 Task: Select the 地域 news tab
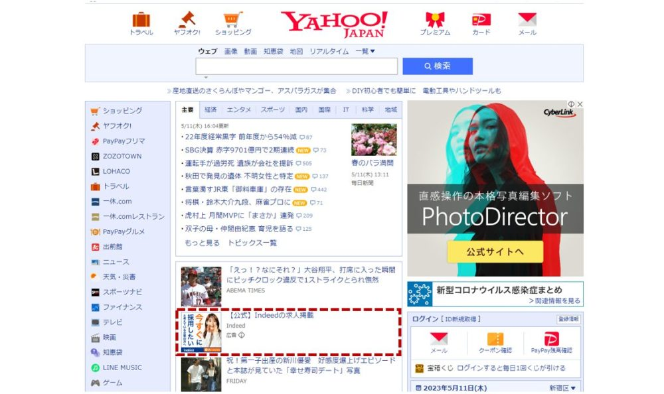[391, 109]
